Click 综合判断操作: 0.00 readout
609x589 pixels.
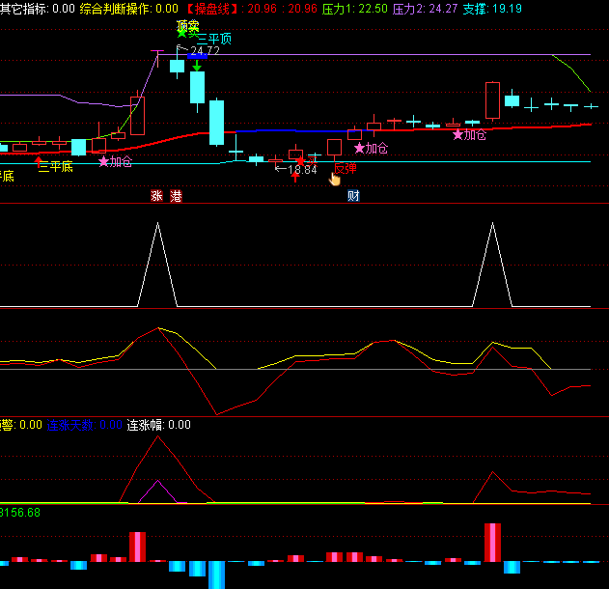[x=129, y=9]
